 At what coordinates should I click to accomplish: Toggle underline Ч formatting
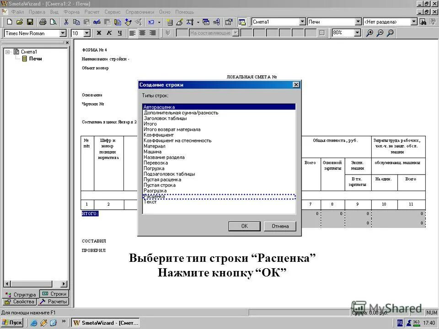(x=119, y=33)
